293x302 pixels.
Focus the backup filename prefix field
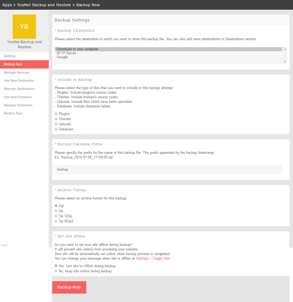tap(169, 169)
